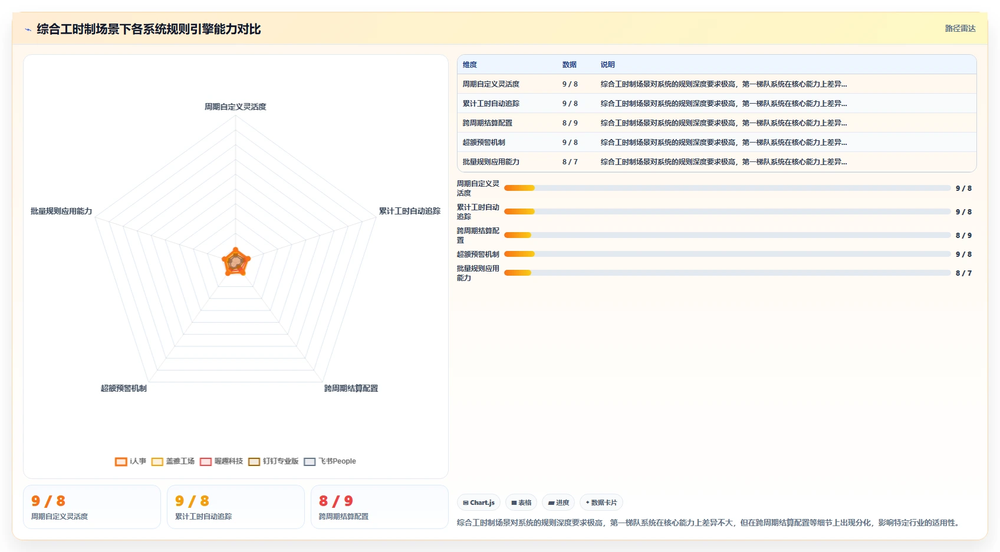Click the radar data polygon at chart center
This screenshot has height=552, width=1000.
236,263
